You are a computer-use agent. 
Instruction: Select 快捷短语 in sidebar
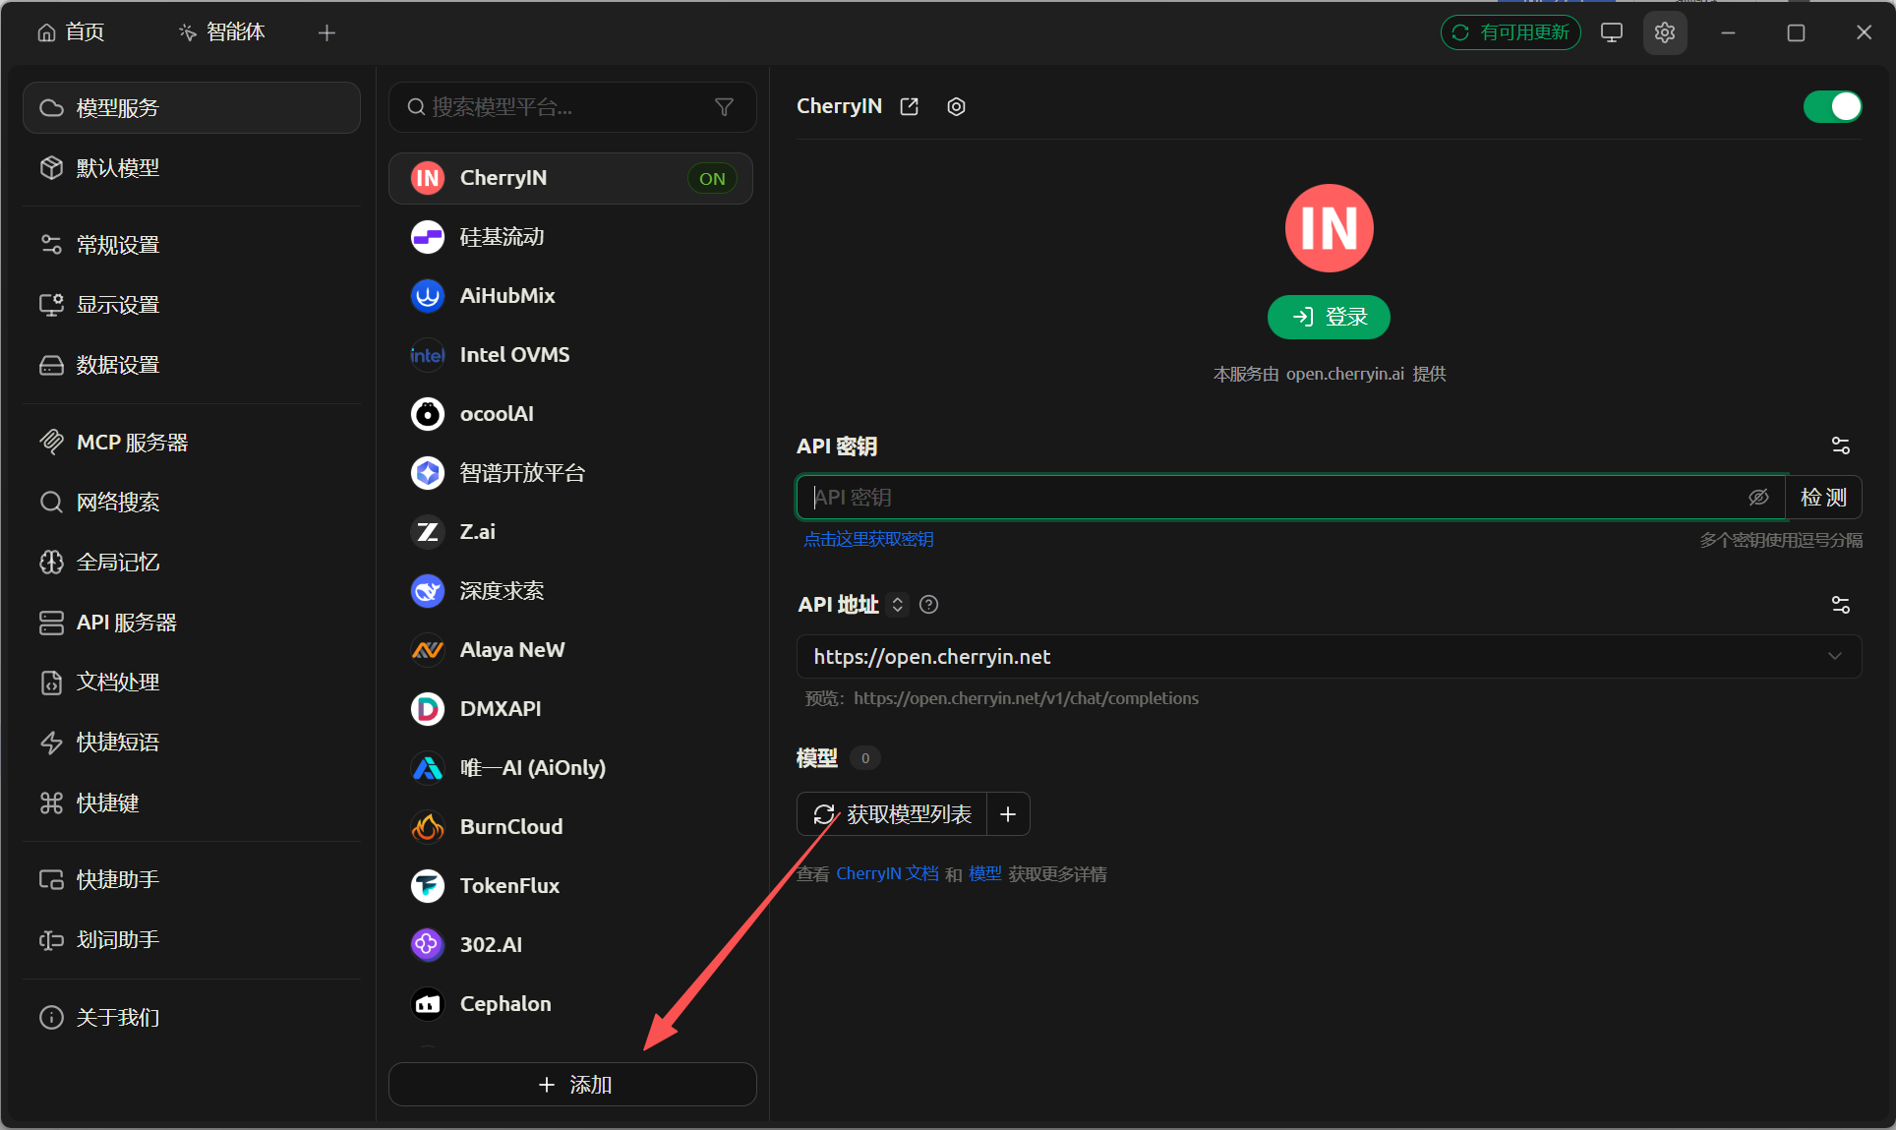(x=192, y=743)
